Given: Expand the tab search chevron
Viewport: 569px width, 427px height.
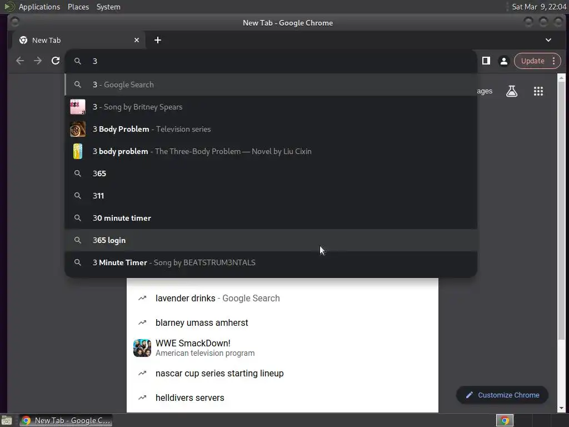Looking at the screenshot, I should [548, 40].
